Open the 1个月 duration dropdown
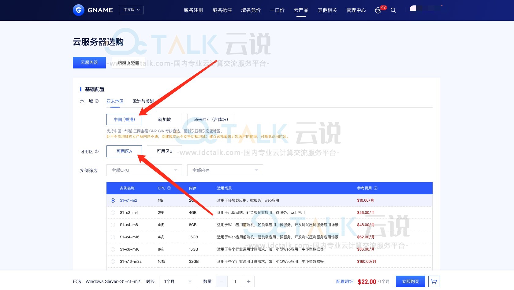Screen dimensions: 514x290 tap(178, 281)
